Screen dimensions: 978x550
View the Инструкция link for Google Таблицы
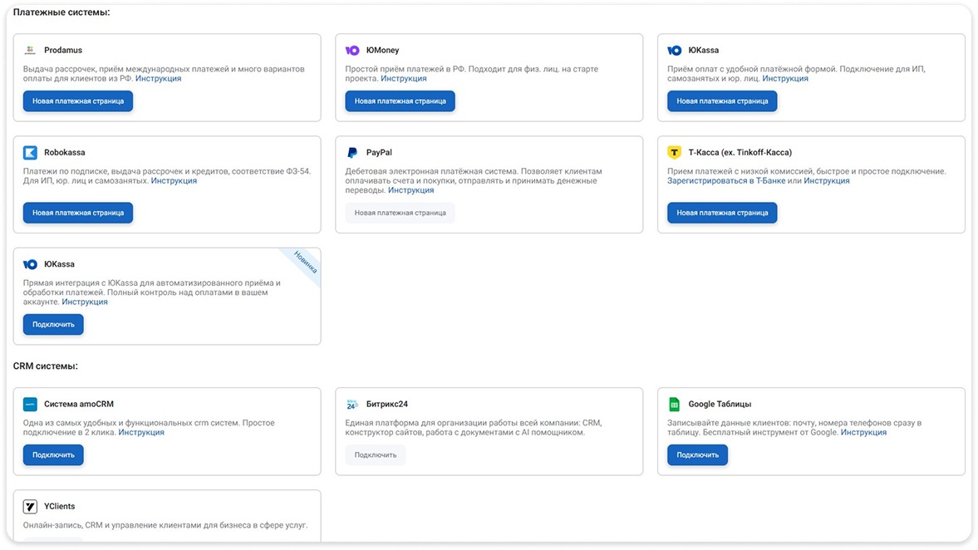click(863, 433)
